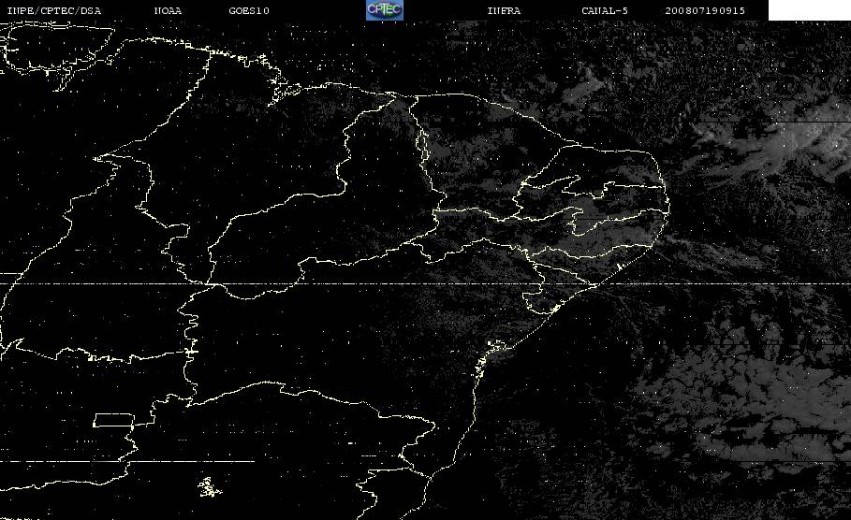Click the CANAL-5 channel label

[x=605, y=11]
